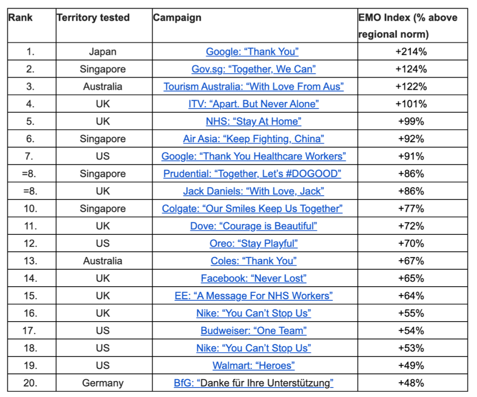Follow Jack Daniels "With Love, Jack" link
Screen dimensions: 477x397
tap(253, 191)
